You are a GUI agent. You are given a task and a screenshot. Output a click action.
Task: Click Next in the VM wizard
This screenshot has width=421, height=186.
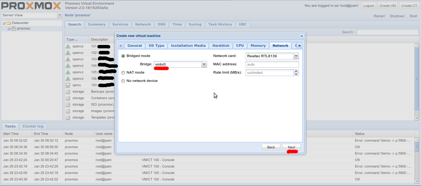(x=291, y=147)
